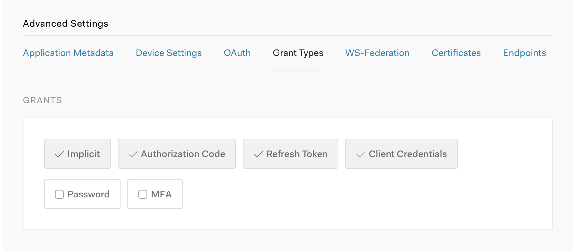Image resolution: width=574 pixels, height=252 pixels.
Task: Select the Grant Types tab
Action: (x=298, y=53)
